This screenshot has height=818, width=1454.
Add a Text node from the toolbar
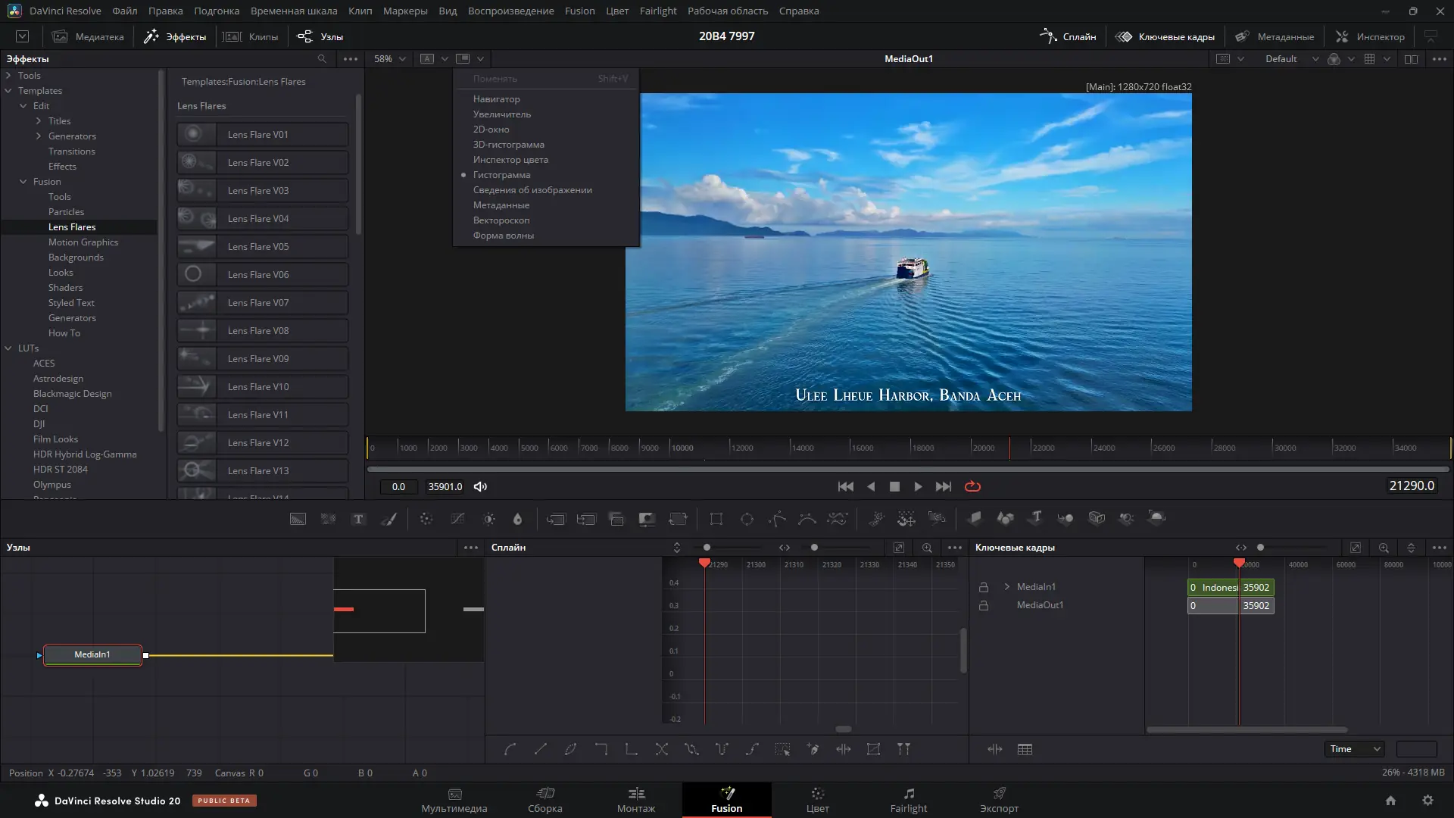click(x=358, y=519)
